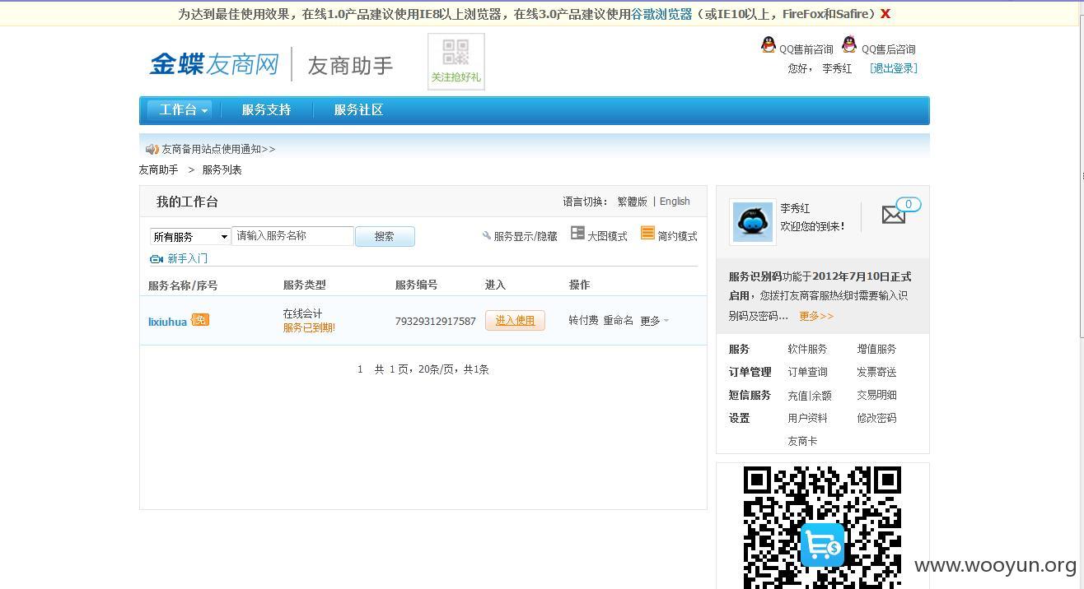1084x589 pixels.
Task: Click 服务已到期! status text
Action: point(309,327)
